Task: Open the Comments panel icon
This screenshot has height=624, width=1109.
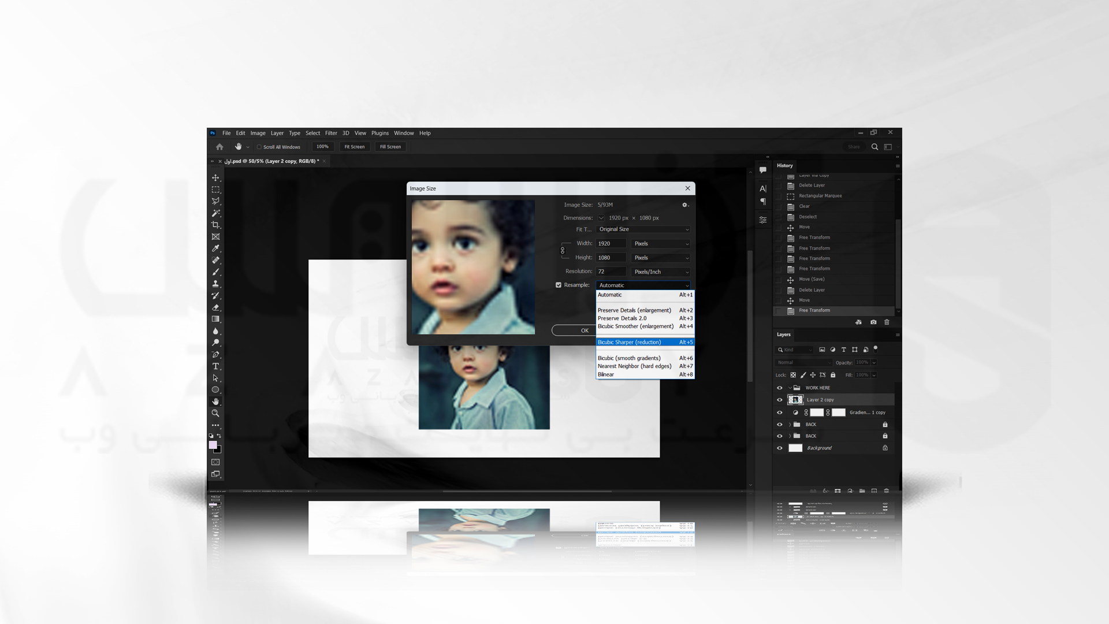Action: 763,170
